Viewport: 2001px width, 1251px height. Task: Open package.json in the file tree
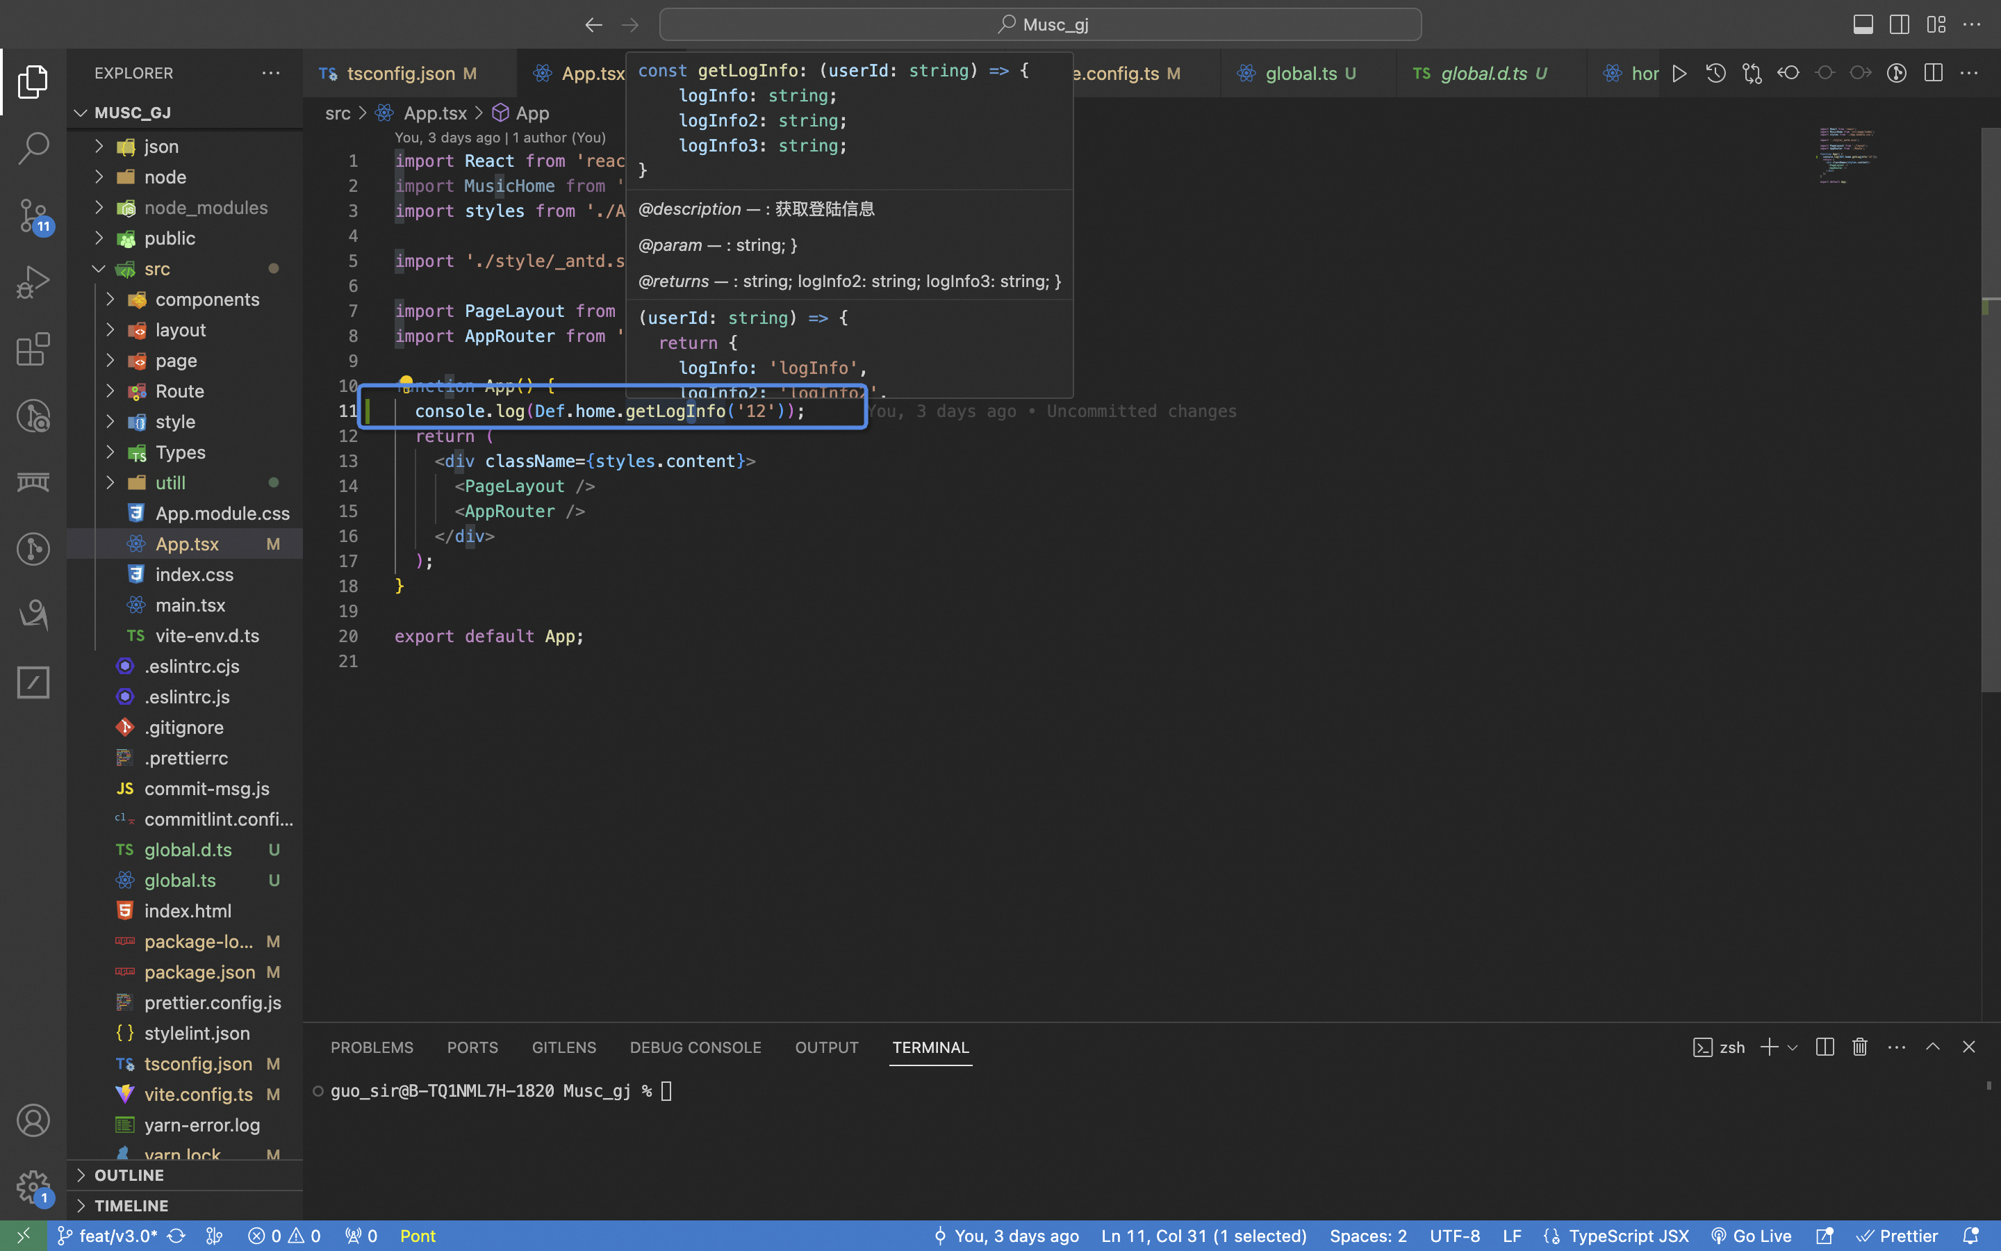pos(186,972)
